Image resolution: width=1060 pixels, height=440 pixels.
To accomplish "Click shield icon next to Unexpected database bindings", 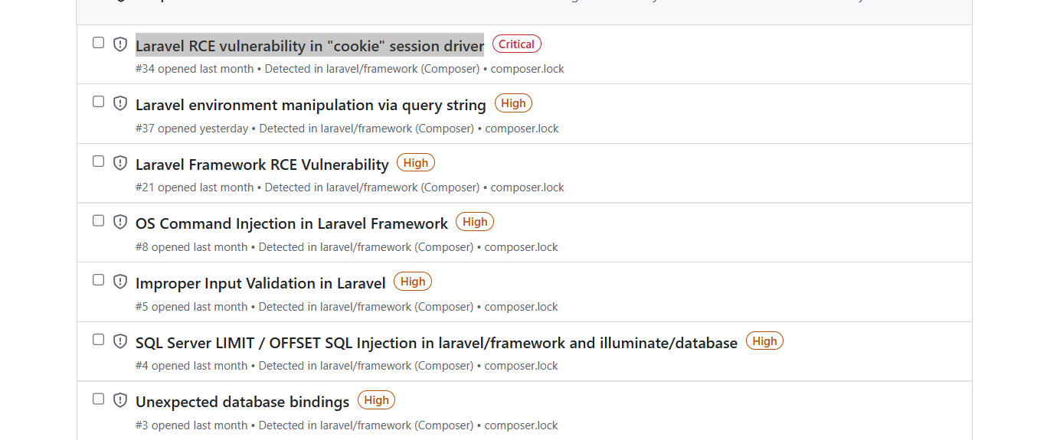I will pos(120,400).
